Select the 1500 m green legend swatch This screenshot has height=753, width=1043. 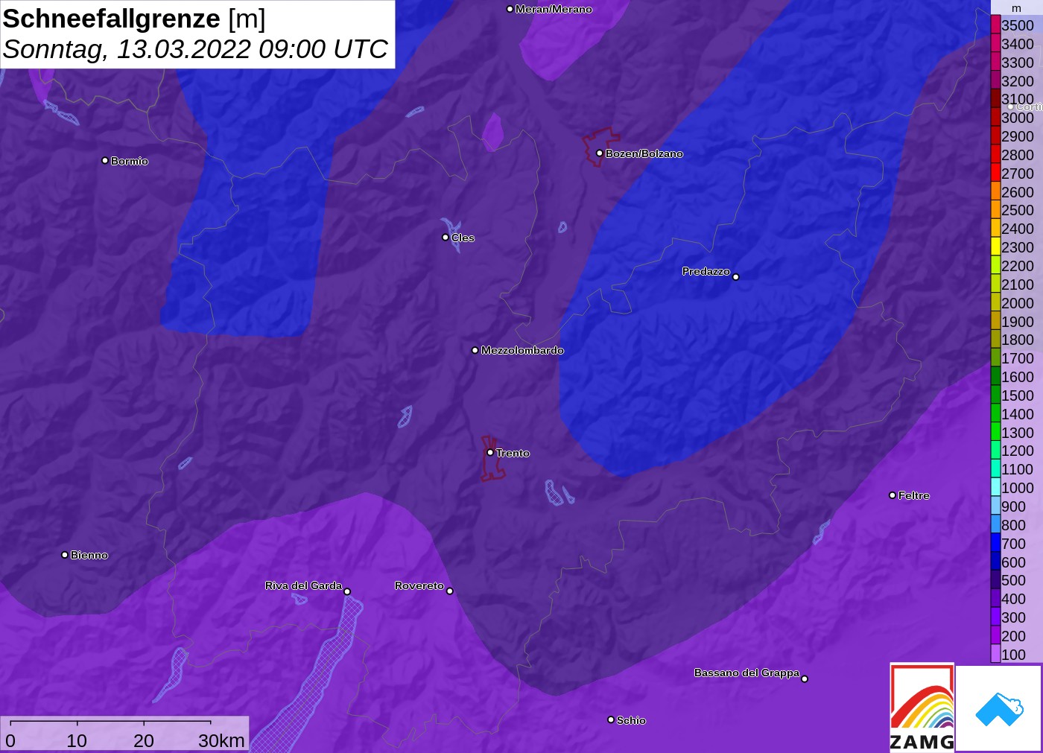pyautogui.click(x=995, y=395)
